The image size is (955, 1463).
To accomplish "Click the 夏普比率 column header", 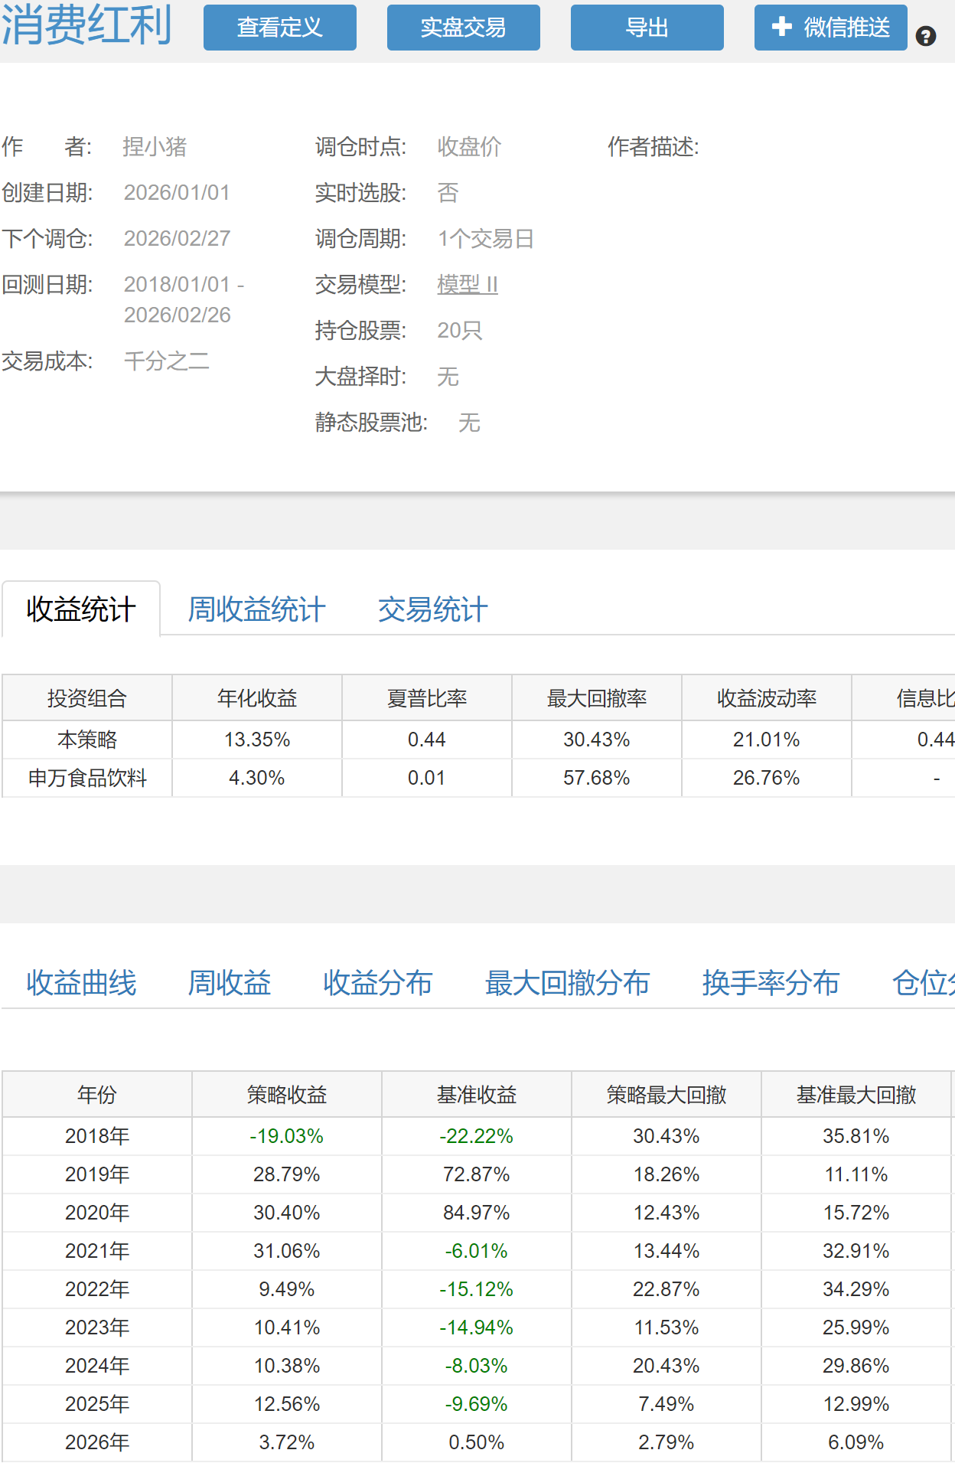I will [x=427, y=698].
